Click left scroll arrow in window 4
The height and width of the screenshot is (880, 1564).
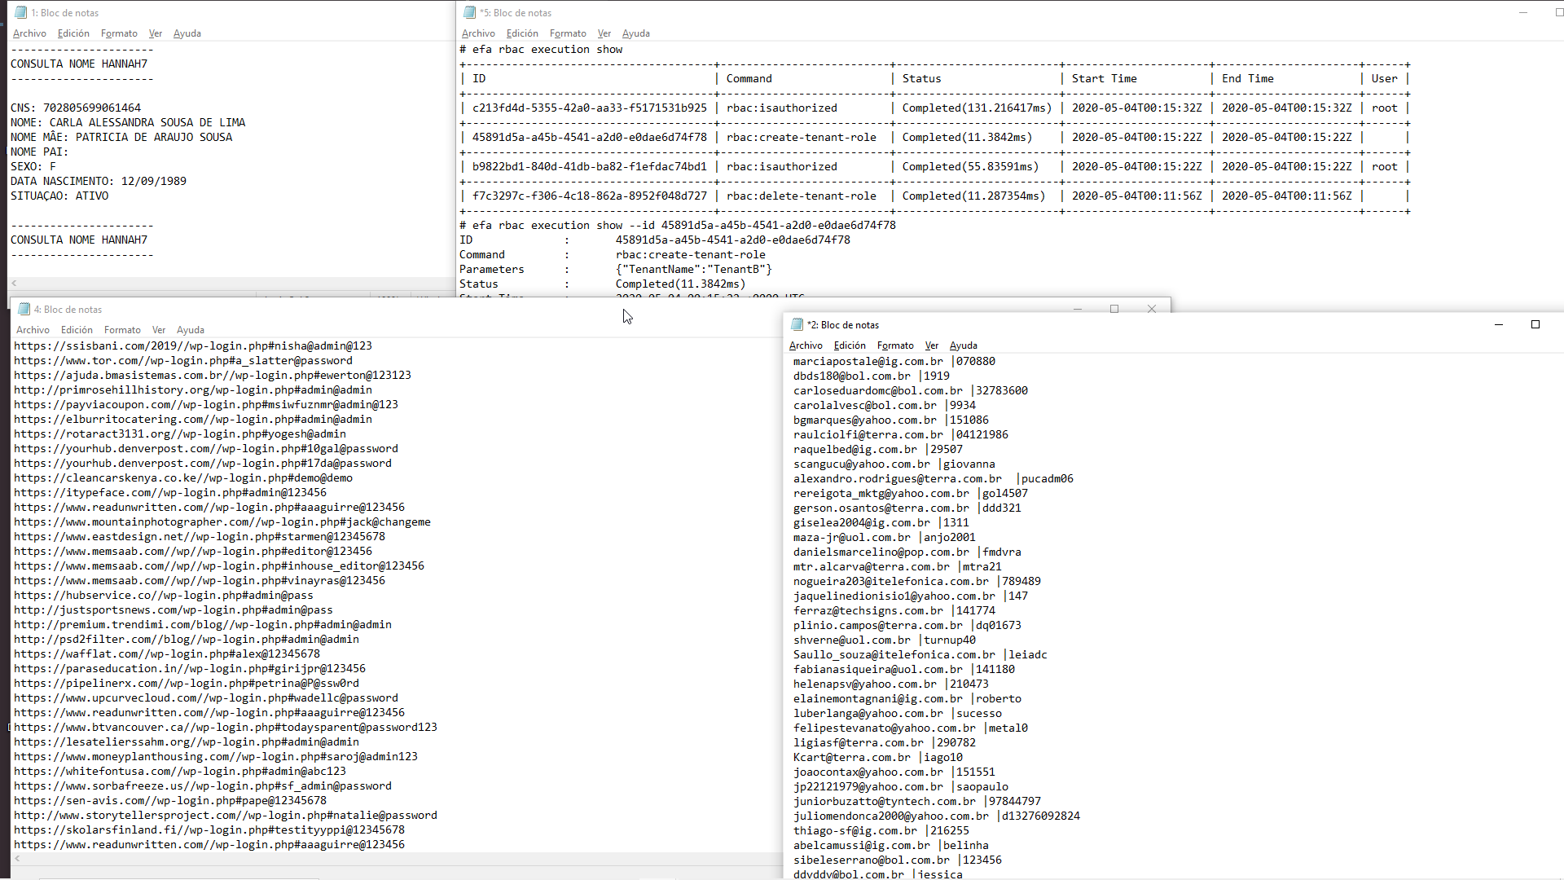tap(17, 858)
